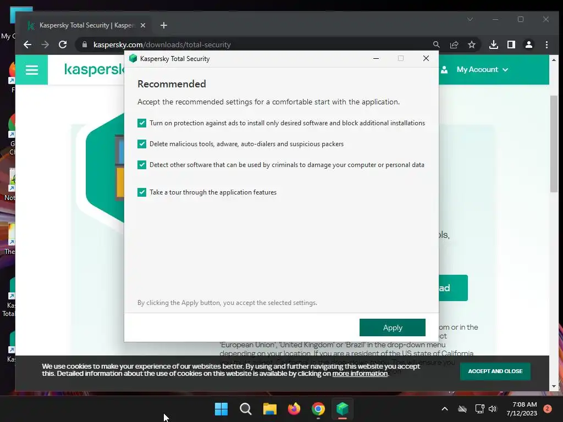563x422 pixels.
Task: Expand the My Account dropdown
Action: [x=482, y=70]
